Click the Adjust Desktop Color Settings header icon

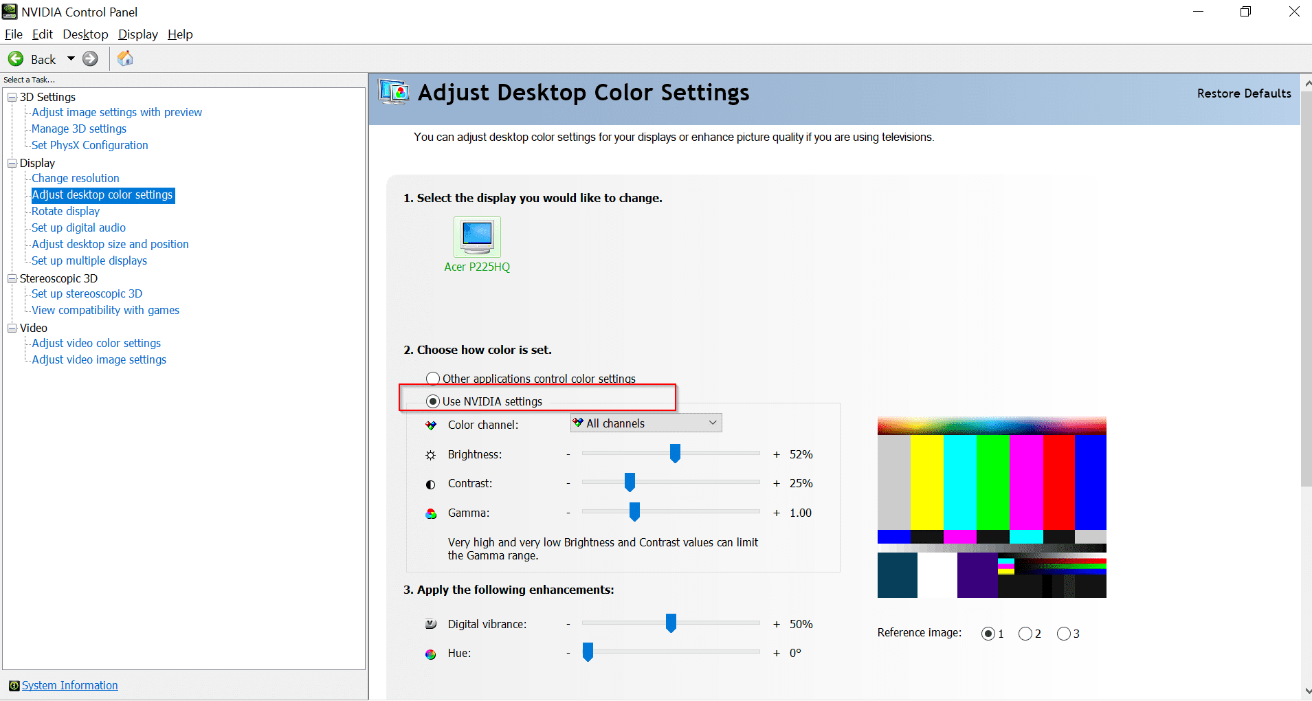click(x=394, y=92)
